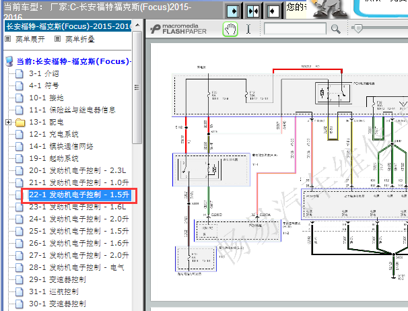Expand the 13-1 配电 folder node

[x=8, y=122]
